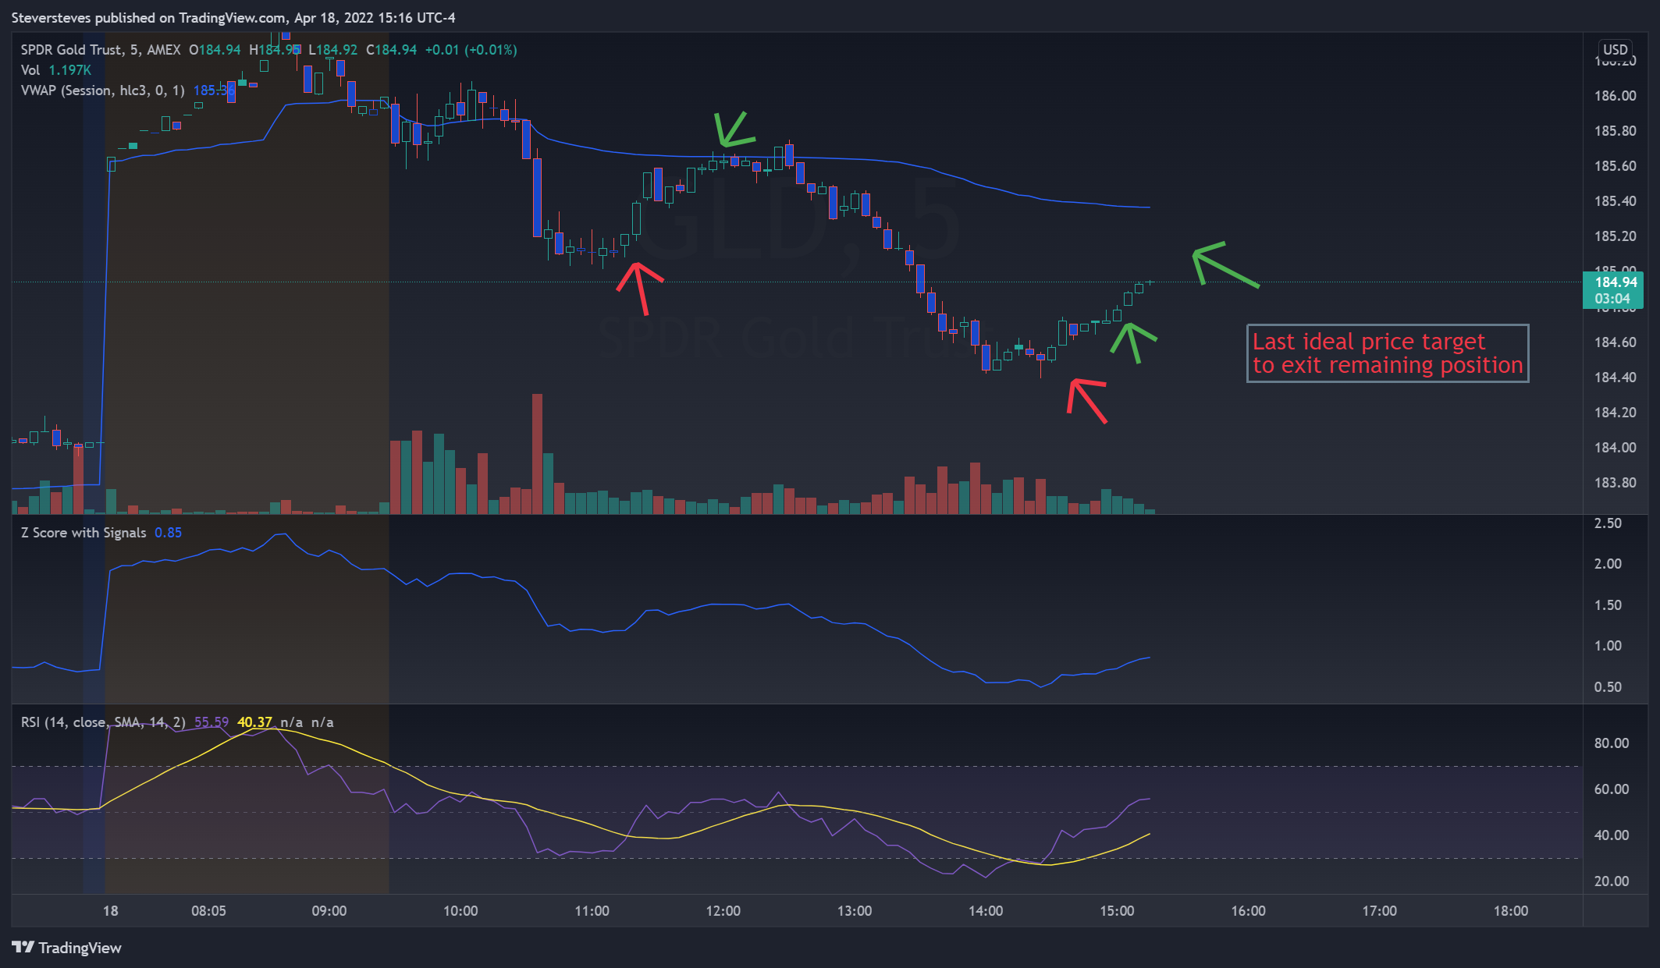The width and height of the screenshot is (1660, 968).
Task: Select the VWAP (Session, hlc3, 0, 1) legend
Action: [102, 90]
